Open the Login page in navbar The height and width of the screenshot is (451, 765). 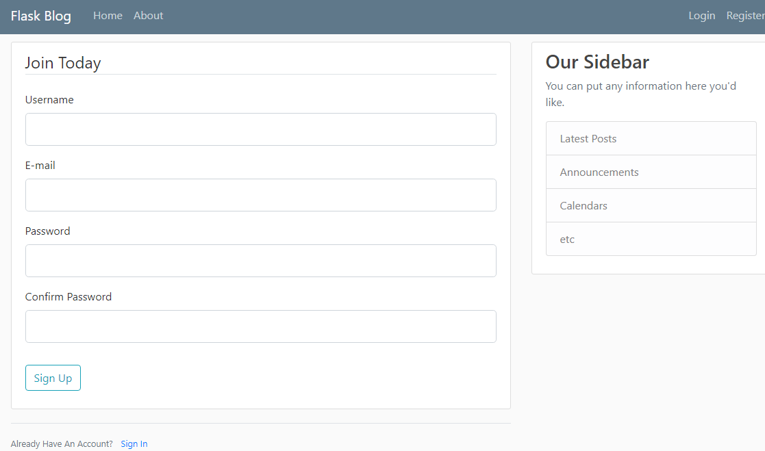[701, 16]
